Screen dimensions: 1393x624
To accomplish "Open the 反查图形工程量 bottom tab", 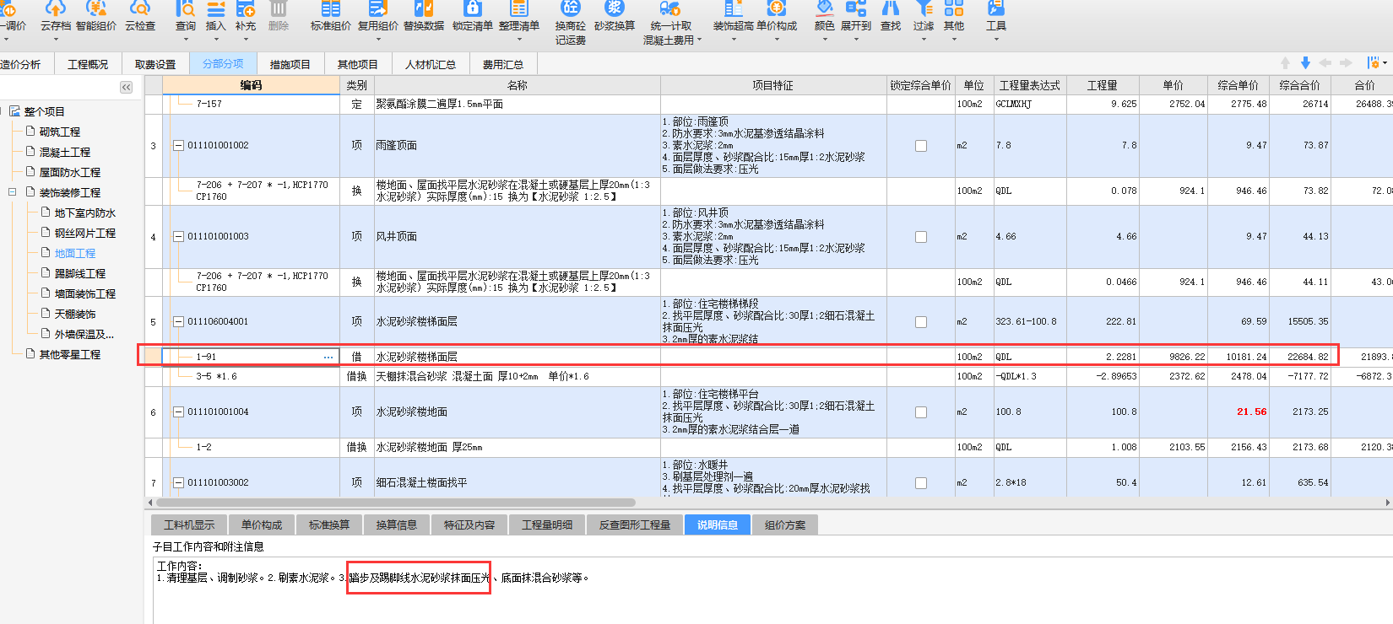I will pos(635,525).
